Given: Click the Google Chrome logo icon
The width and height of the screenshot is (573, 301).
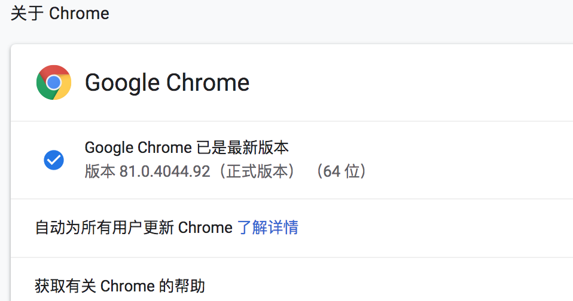Looking at the screenshot, I should pos(54,82).
